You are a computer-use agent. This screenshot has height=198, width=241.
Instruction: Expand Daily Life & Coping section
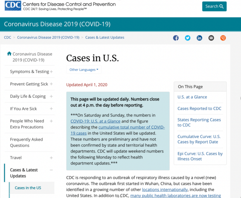click(51, 96)
